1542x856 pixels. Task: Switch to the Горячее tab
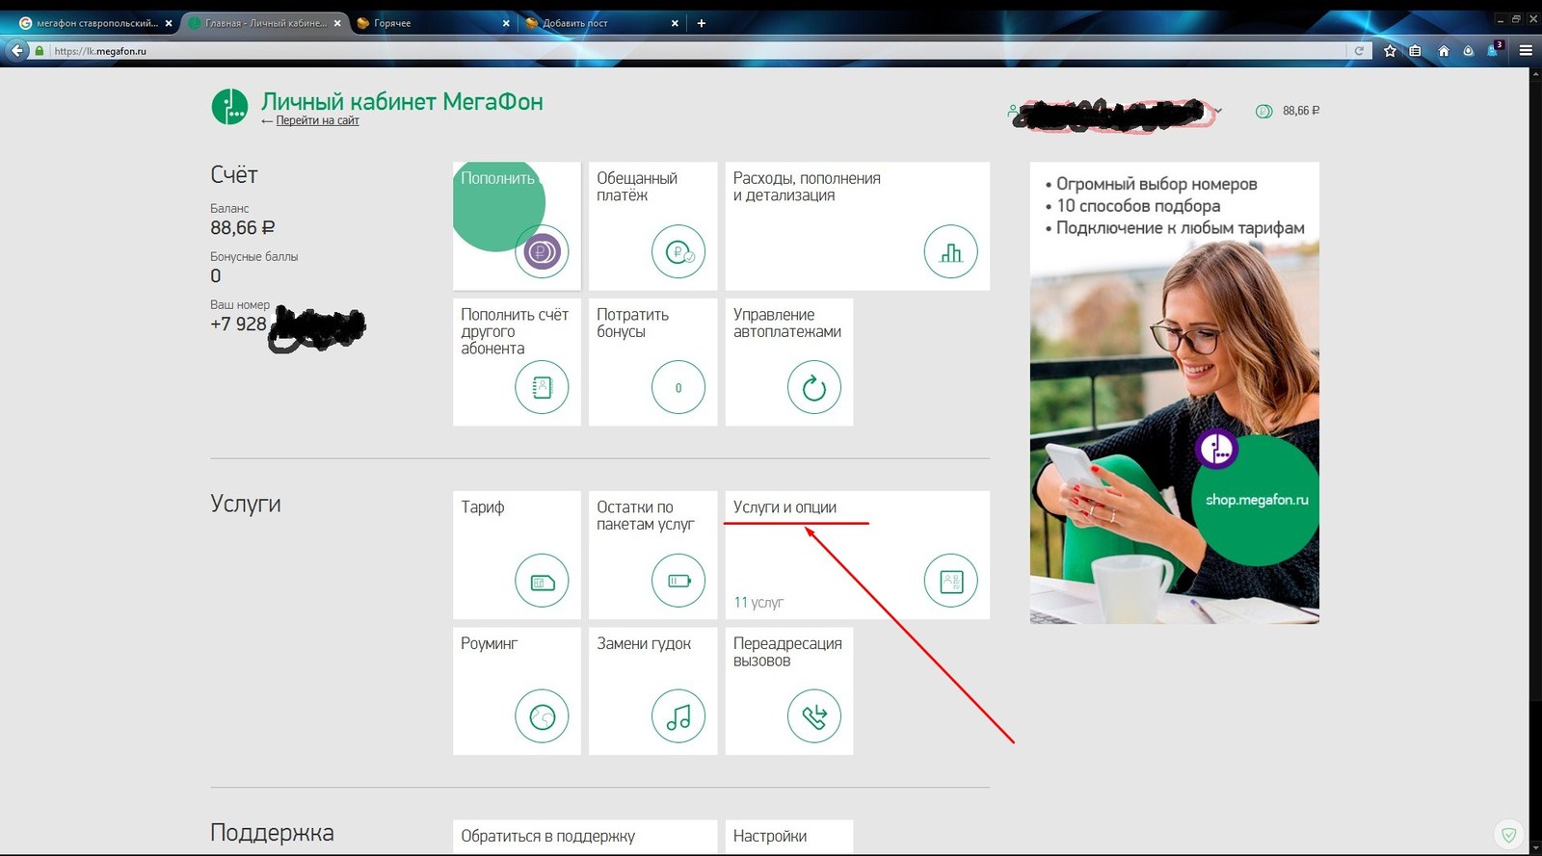(x=434, y=23)
